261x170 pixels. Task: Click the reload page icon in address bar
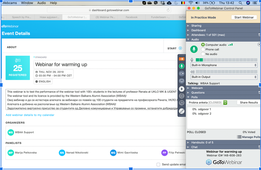point(168,10)
